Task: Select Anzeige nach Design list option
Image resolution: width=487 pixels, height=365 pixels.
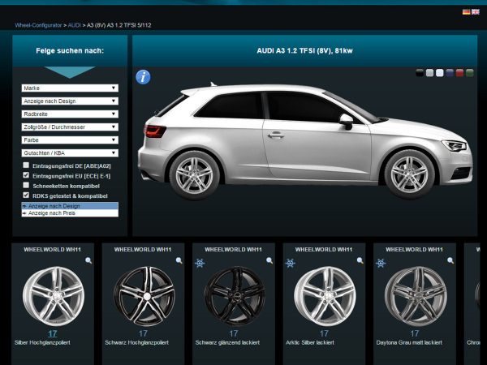Action: point(70,206)
